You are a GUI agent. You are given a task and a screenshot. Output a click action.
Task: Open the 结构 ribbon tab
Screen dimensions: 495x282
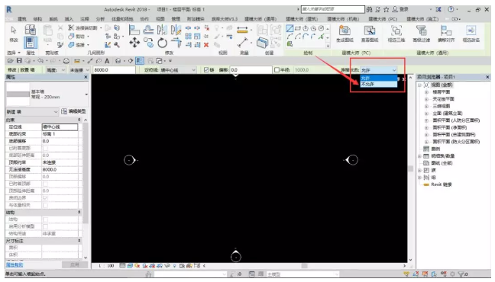tap(37, 19)
